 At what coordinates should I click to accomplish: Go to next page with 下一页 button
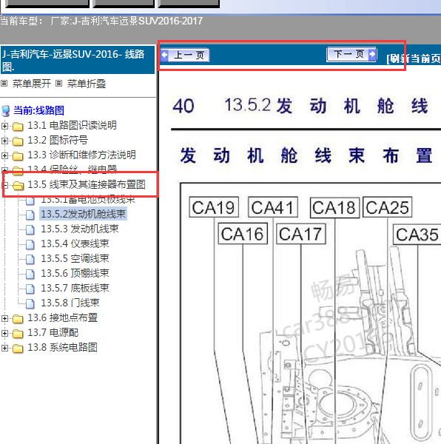[x=351, y=54]
